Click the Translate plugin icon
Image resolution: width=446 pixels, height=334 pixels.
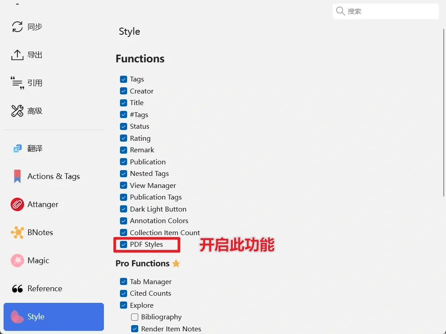tap(17, 148)
